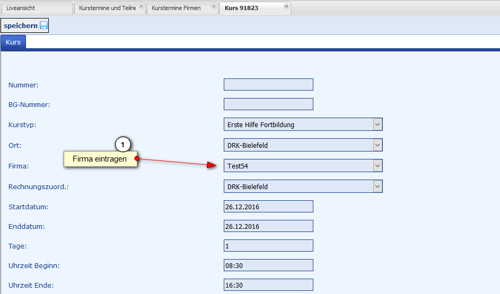The height and width of the screenshot is (294, 500).
Task: Click the Tage field containing 1
Action: pyautogui.click(x=268, y=246)
